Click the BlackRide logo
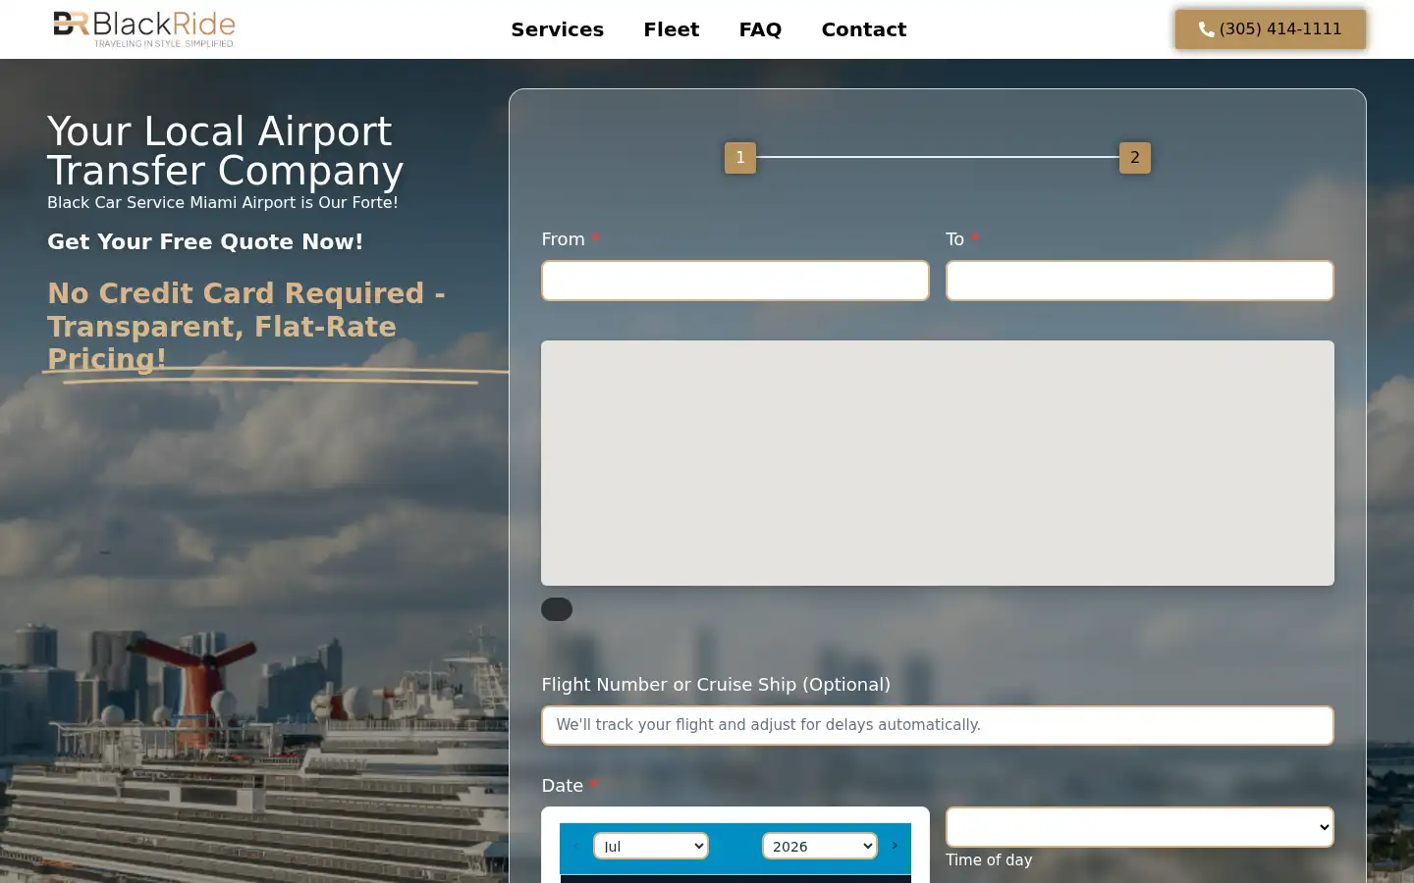Screen dimensions: 1414x883 point(144,29)
